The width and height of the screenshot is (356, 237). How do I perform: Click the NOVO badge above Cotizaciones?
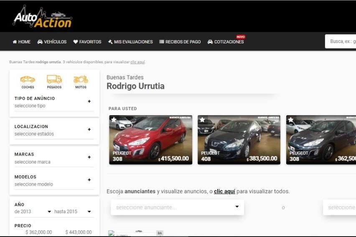click(x=240, y=37)
